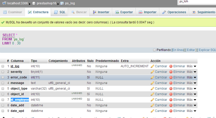Click the prestashop16 database icon

34,3
